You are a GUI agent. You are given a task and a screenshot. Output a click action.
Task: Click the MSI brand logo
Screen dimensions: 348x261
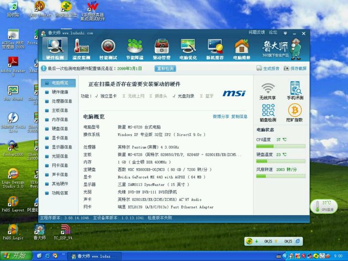point(234,93)
